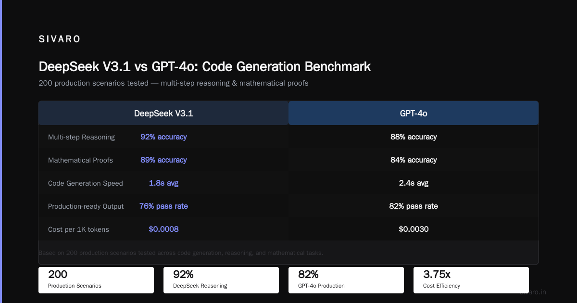Click the $0.0030 cost value

tap(414, 229)
